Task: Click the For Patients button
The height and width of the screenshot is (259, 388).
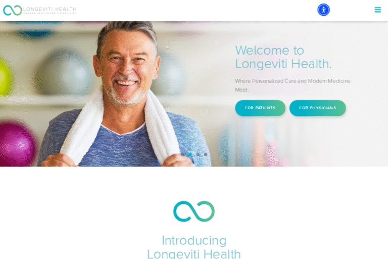Action: point(260,108)
